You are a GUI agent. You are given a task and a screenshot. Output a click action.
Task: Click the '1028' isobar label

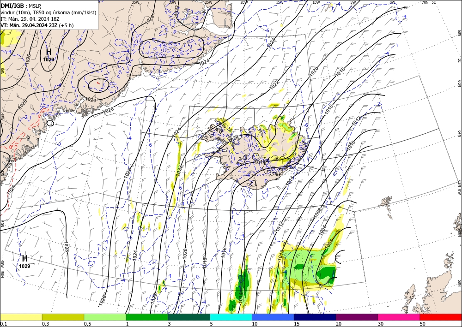coord(66,246)
